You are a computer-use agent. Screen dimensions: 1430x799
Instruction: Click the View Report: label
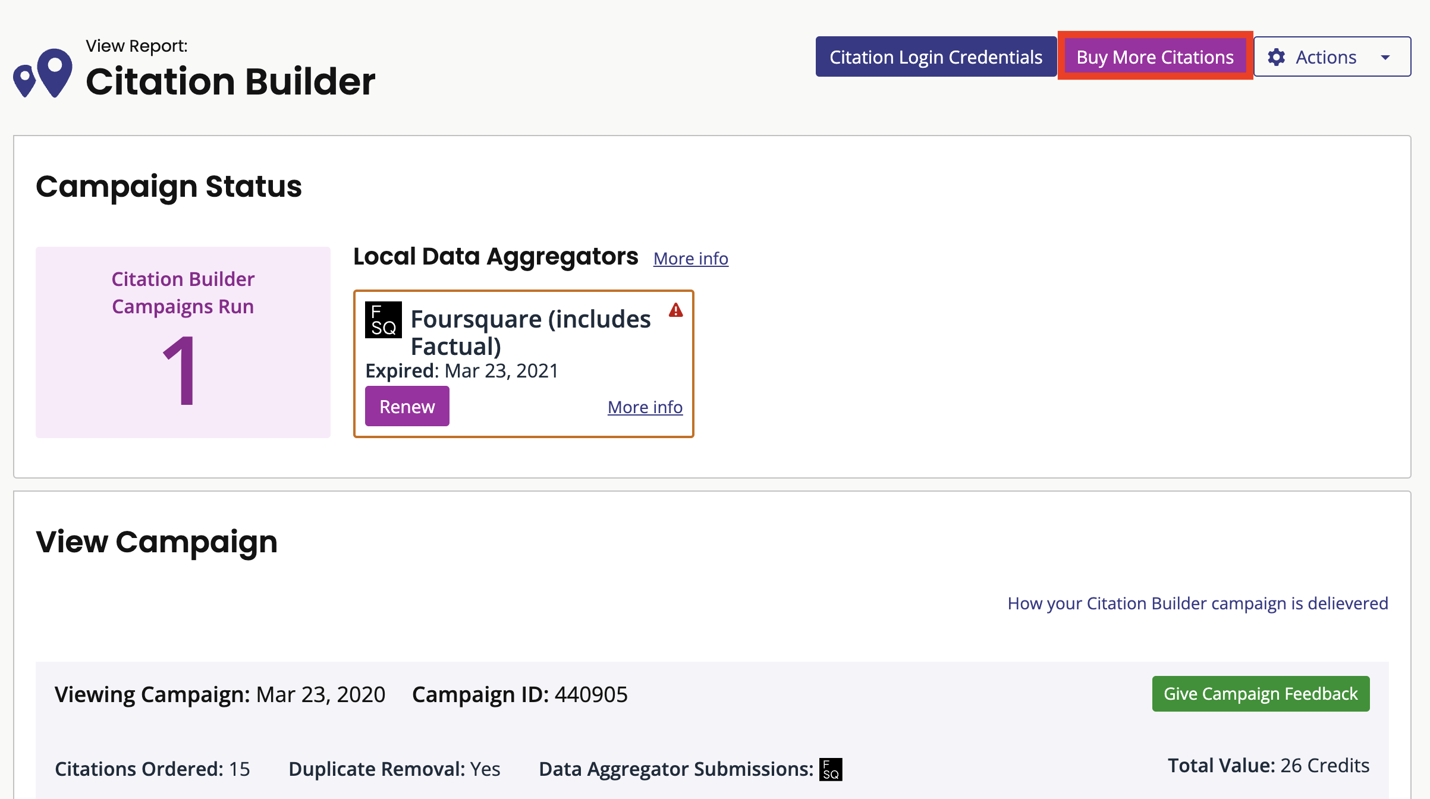(x=137, y=46)
